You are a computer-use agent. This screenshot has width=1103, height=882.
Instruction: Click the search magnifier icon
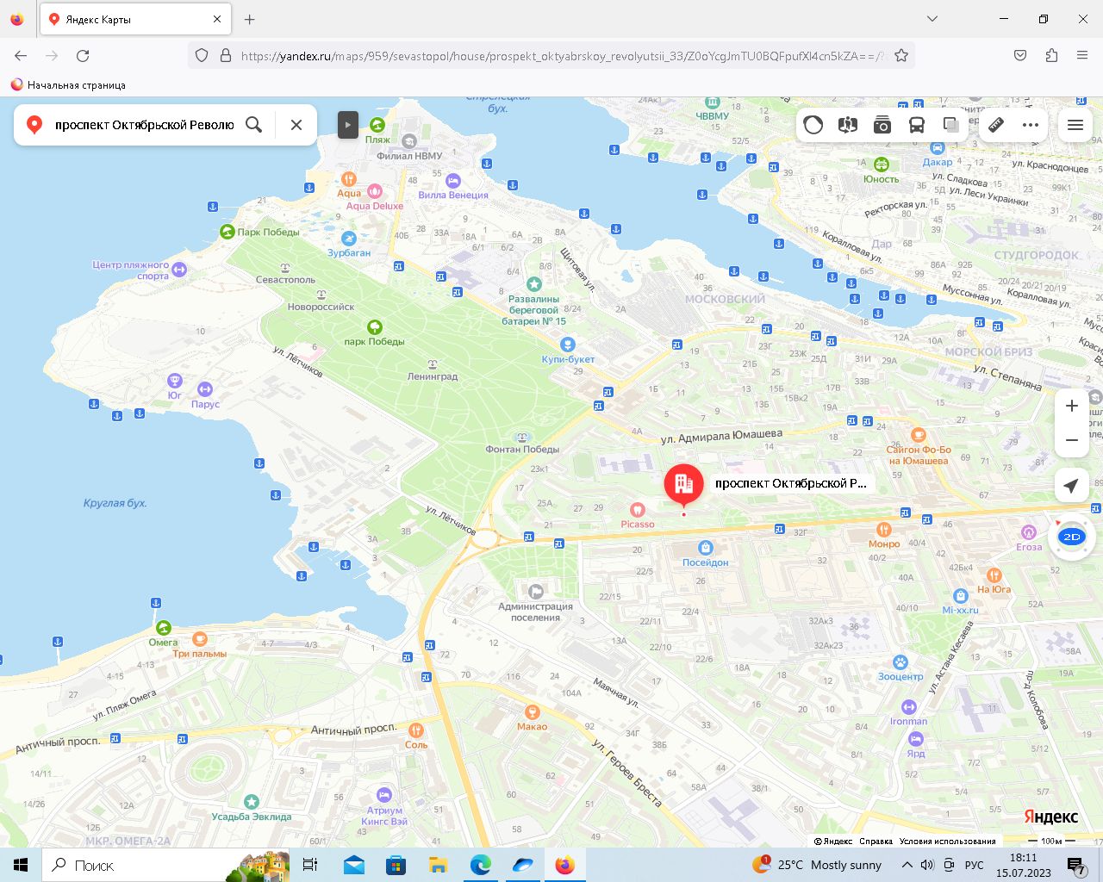(x=254, y=125)
